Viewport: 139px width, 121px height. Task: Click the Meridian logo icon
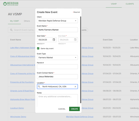(x=5, y=4)
